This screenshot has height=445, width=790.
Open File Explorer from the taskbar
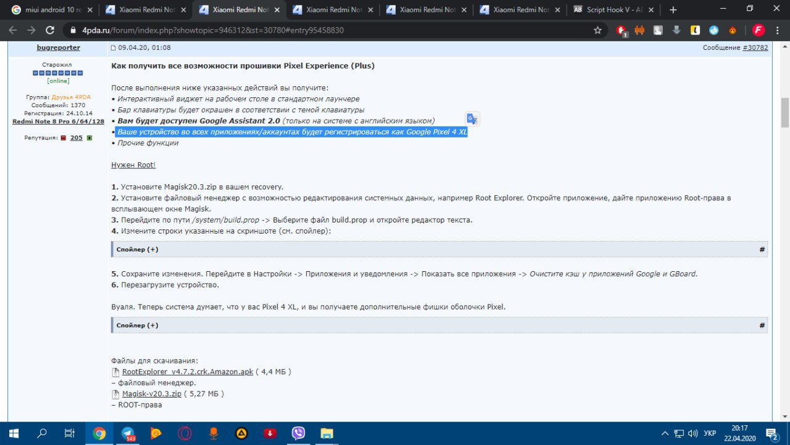[326, 433]
